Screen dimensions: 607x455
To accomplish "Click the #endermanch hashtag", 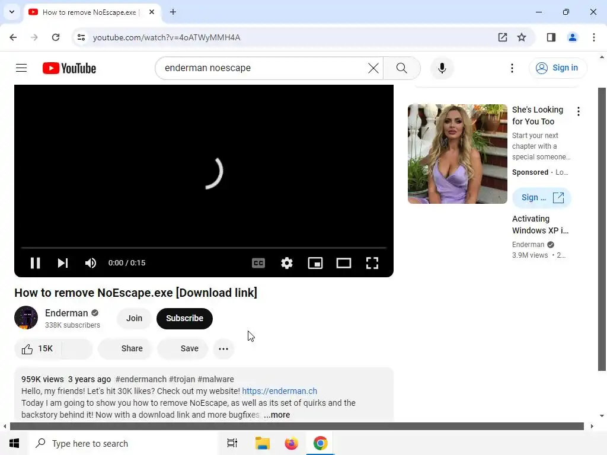I will pos(141,379).
